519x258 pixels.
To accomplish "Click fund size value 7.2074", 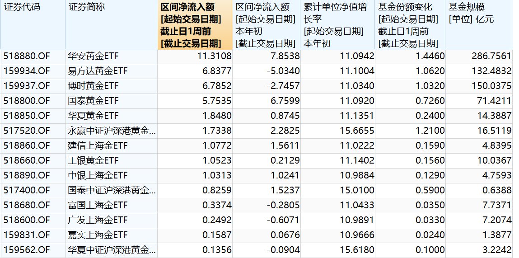I will point(497,220).
